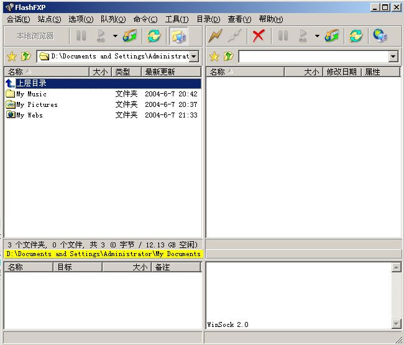Sort local files by 最新更新 column

171,71
